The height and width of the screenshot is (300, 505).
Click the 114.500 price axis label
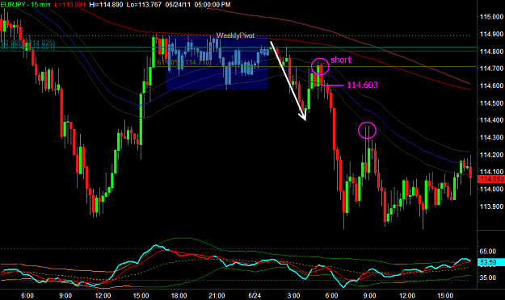pos(492,103)
